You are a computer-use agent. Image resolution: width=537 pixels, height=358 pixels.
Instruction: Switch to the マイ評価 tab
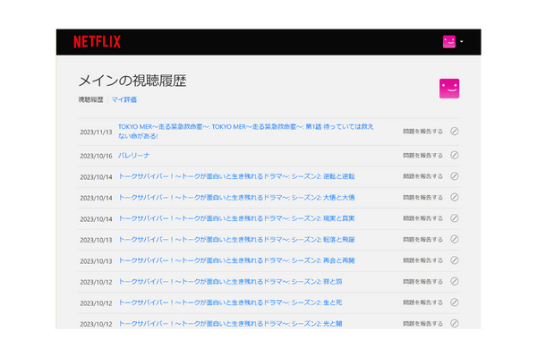[x=124, y=99]
